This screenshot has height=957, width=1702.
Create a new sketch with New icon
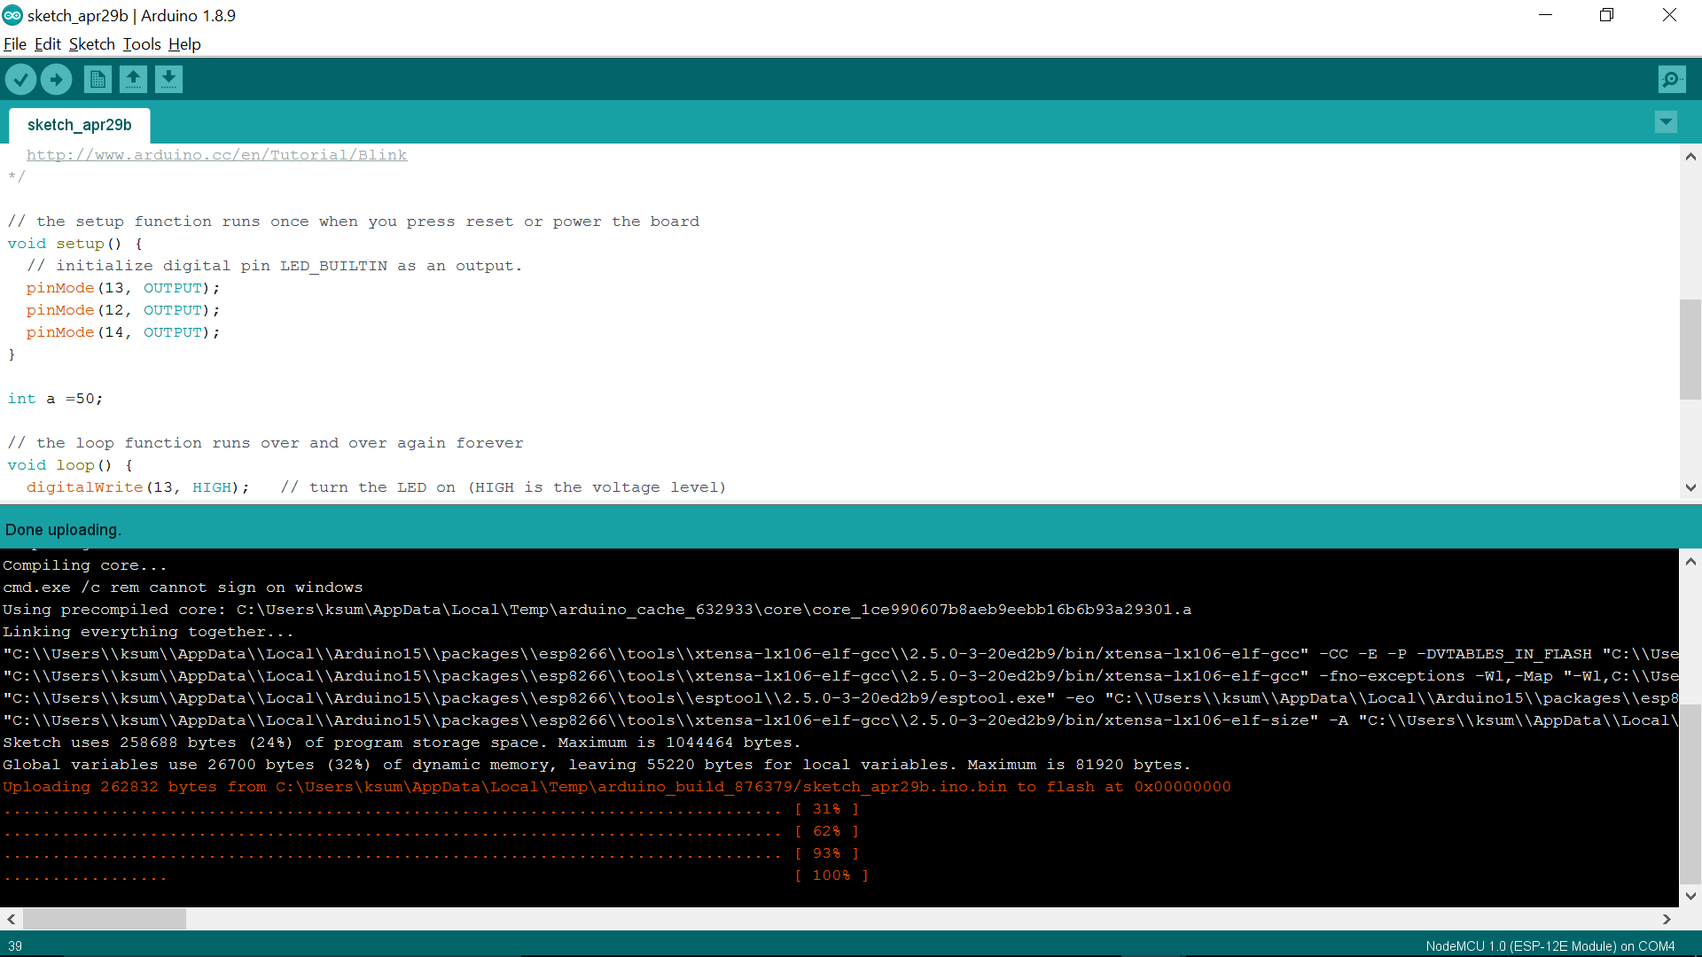click(x=98, y=80)
